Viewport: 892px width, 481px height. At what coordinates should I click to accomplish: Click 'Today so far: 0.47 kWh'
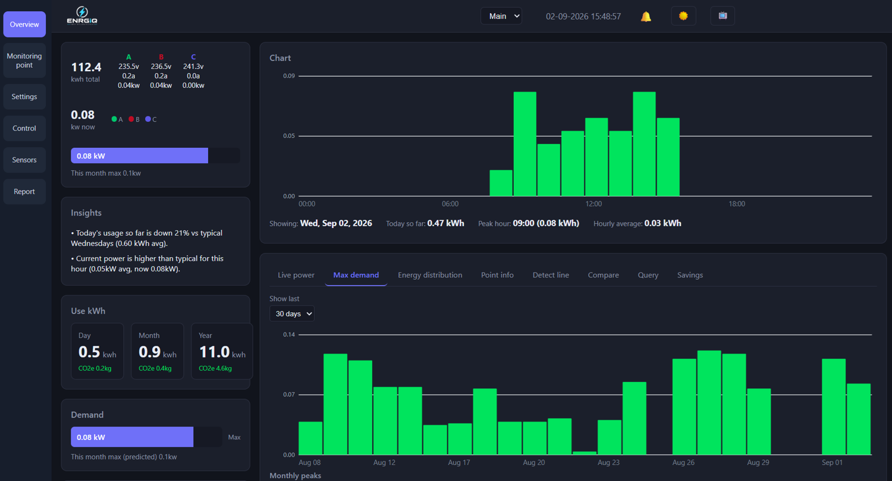click(x=425, y=223)
